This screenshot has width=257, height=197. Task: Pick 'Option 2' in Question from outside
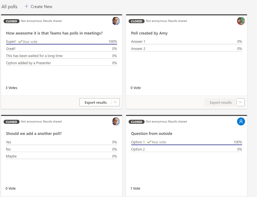tap(138, 149)
